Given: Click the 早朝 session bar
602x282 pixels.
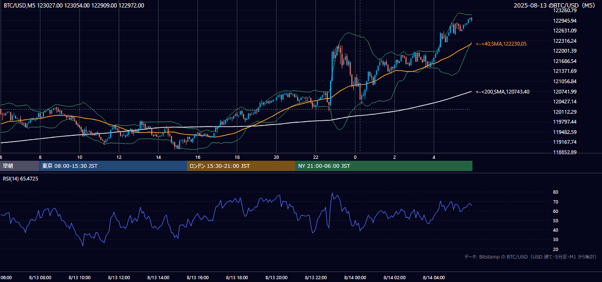Looking at the screenshot, I should coord(19,166).
